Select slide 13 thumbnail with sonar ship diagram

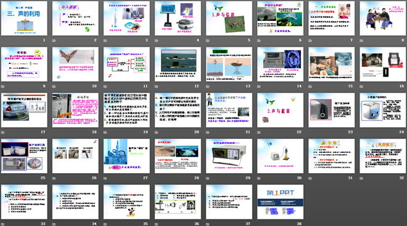coord(229,64)
